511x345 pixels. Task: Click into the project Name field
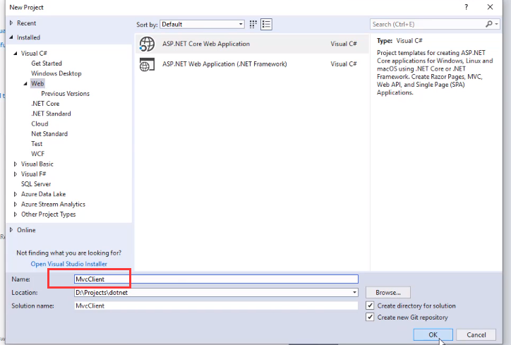coord(216,279)
